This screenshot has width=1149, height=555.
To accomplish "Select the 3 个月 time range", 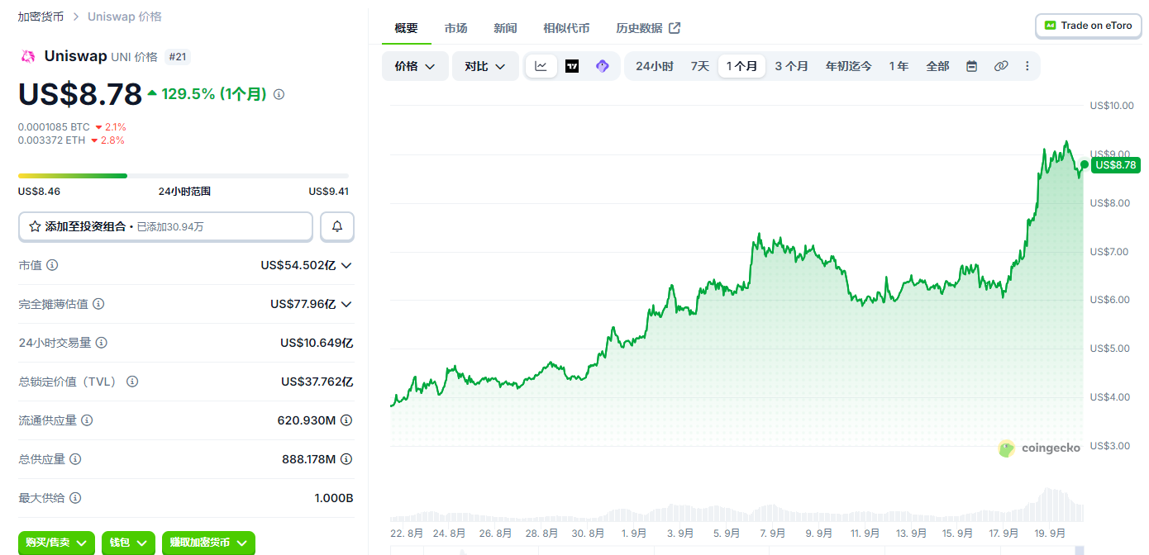I will pos(792,66).
